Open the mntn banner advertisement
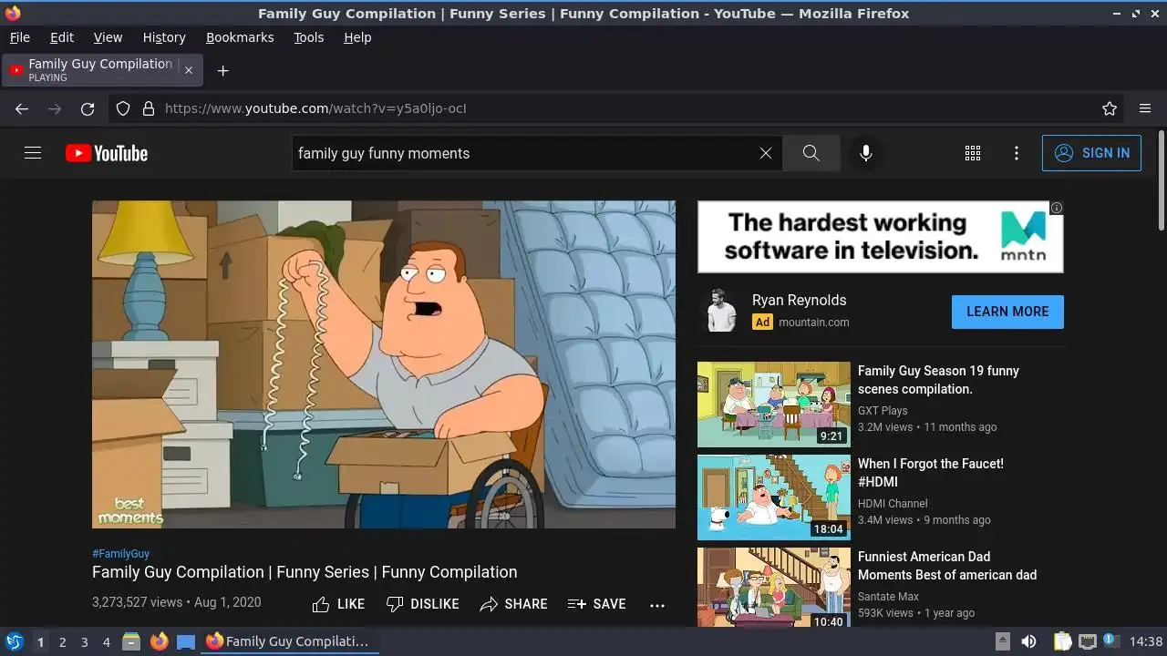1167x656 pixels. [881, 237]
